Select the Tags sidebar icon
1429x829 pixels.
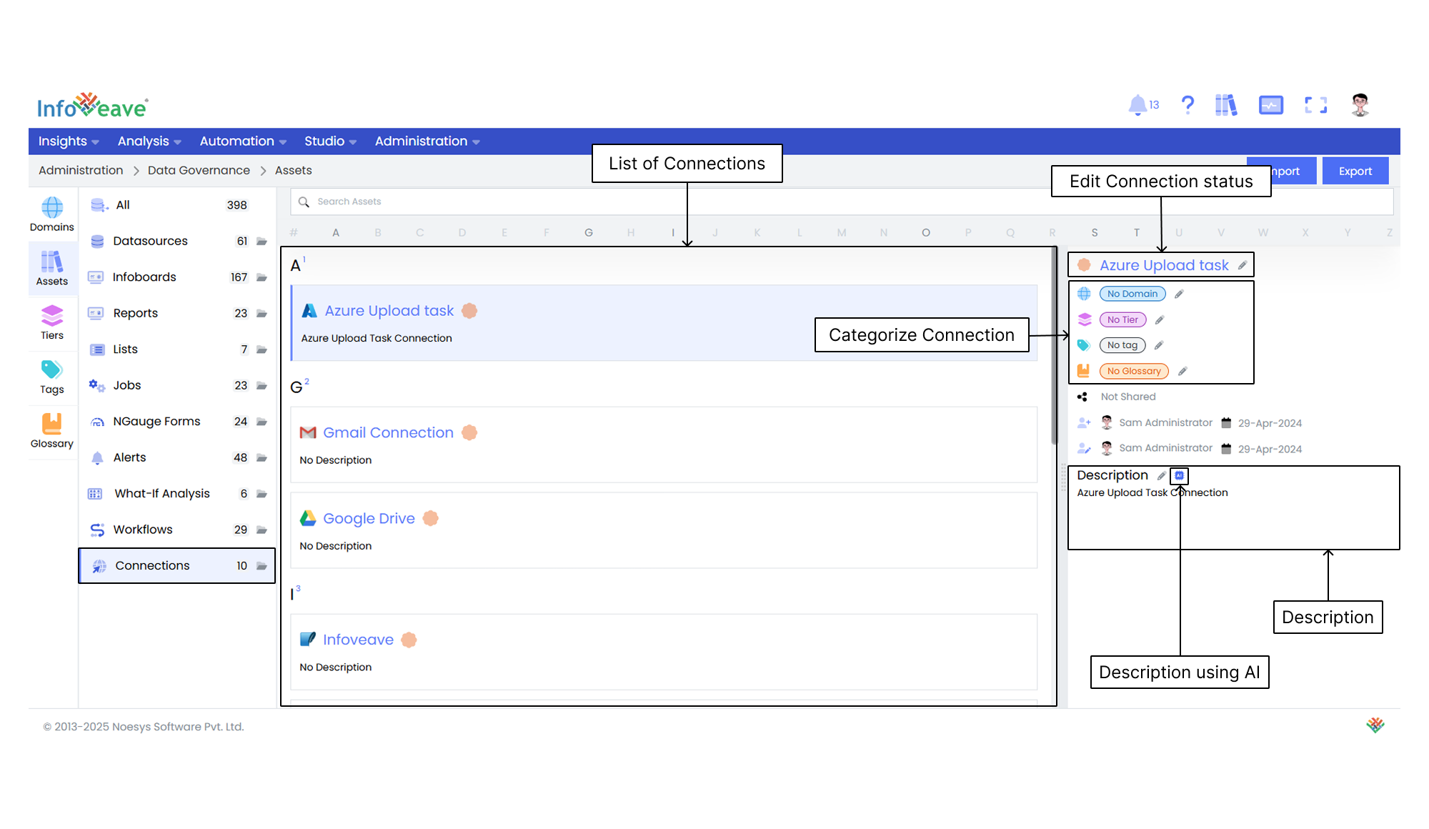point(52,377)
